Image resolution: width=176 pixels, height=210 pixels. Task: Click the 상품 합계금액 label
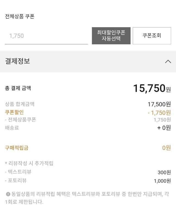pos(20,104)
